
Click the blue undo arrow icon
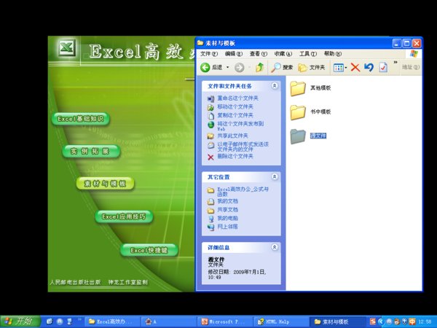[x=369, y=67]
